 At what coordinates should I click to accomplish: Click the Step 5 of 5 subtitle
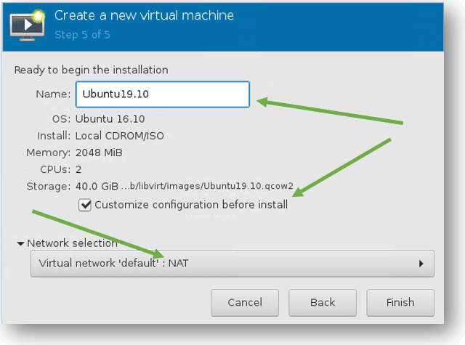click(82, 35)
